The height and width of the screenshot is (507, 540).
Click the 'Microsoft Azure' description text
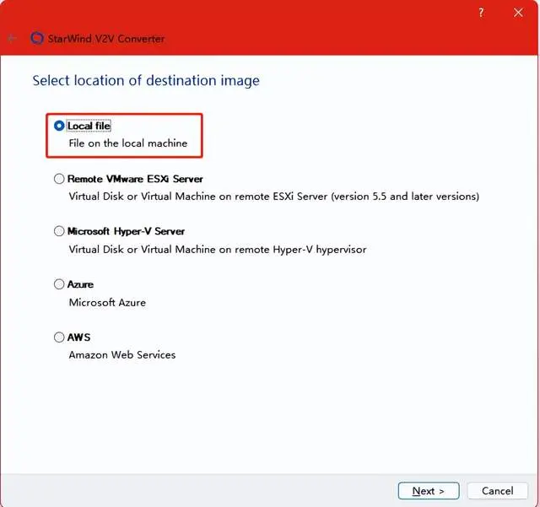tap(107, 302)
